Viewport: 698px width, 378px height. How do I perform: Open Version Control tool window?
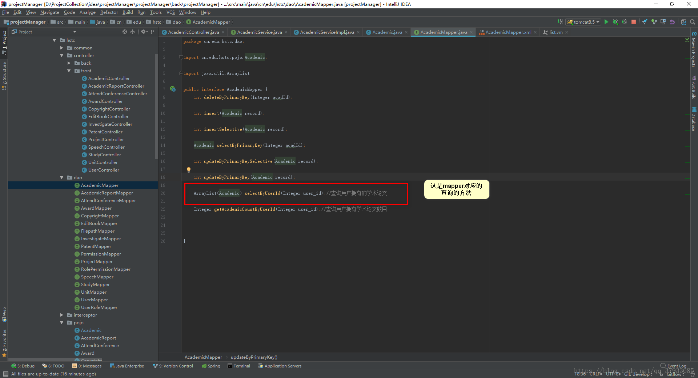tap(173, 366)
